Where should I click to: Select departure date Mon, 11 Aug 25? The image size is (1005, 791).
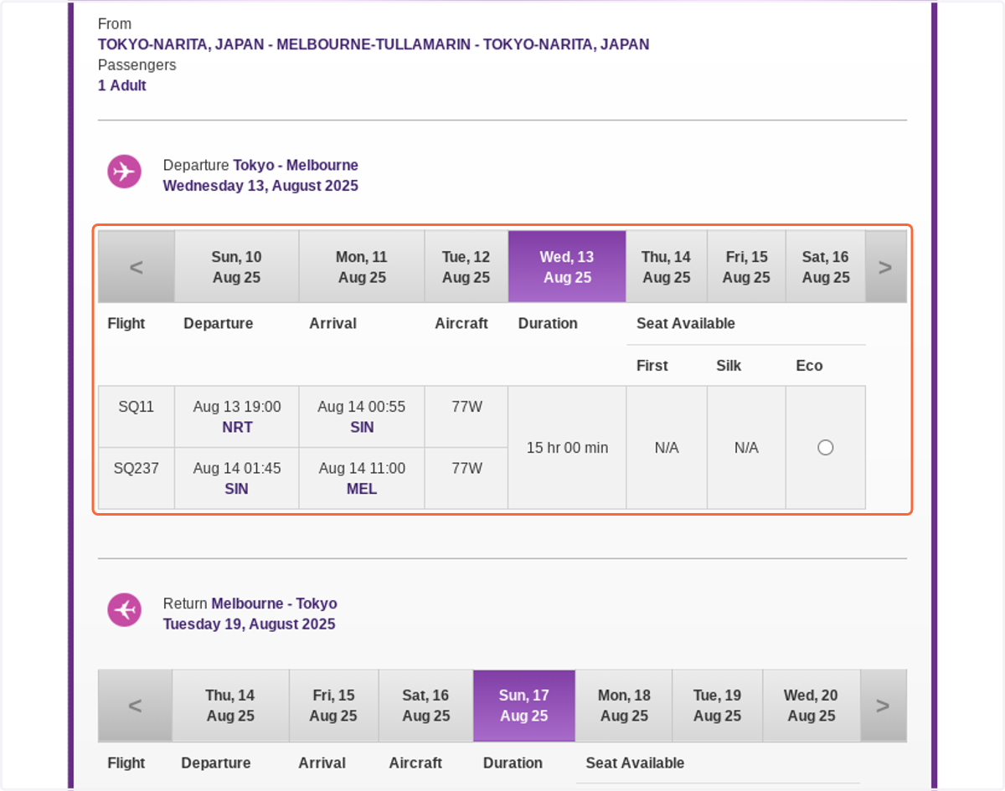(x=362, y=267)
